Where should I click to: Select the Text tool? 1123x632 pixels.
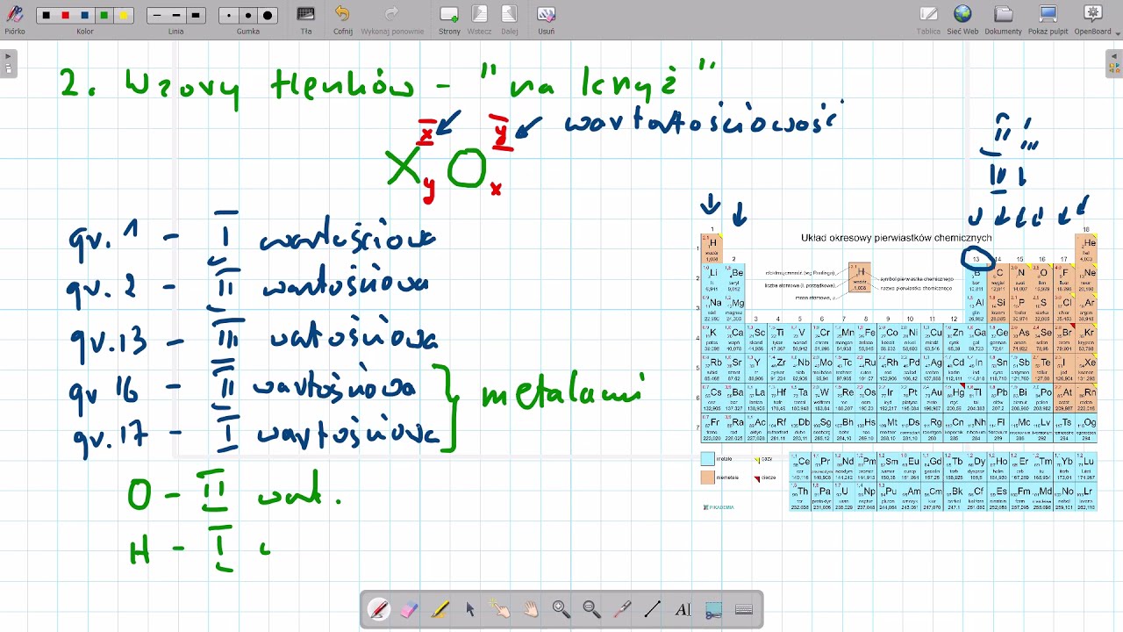[x=683, y=609]
